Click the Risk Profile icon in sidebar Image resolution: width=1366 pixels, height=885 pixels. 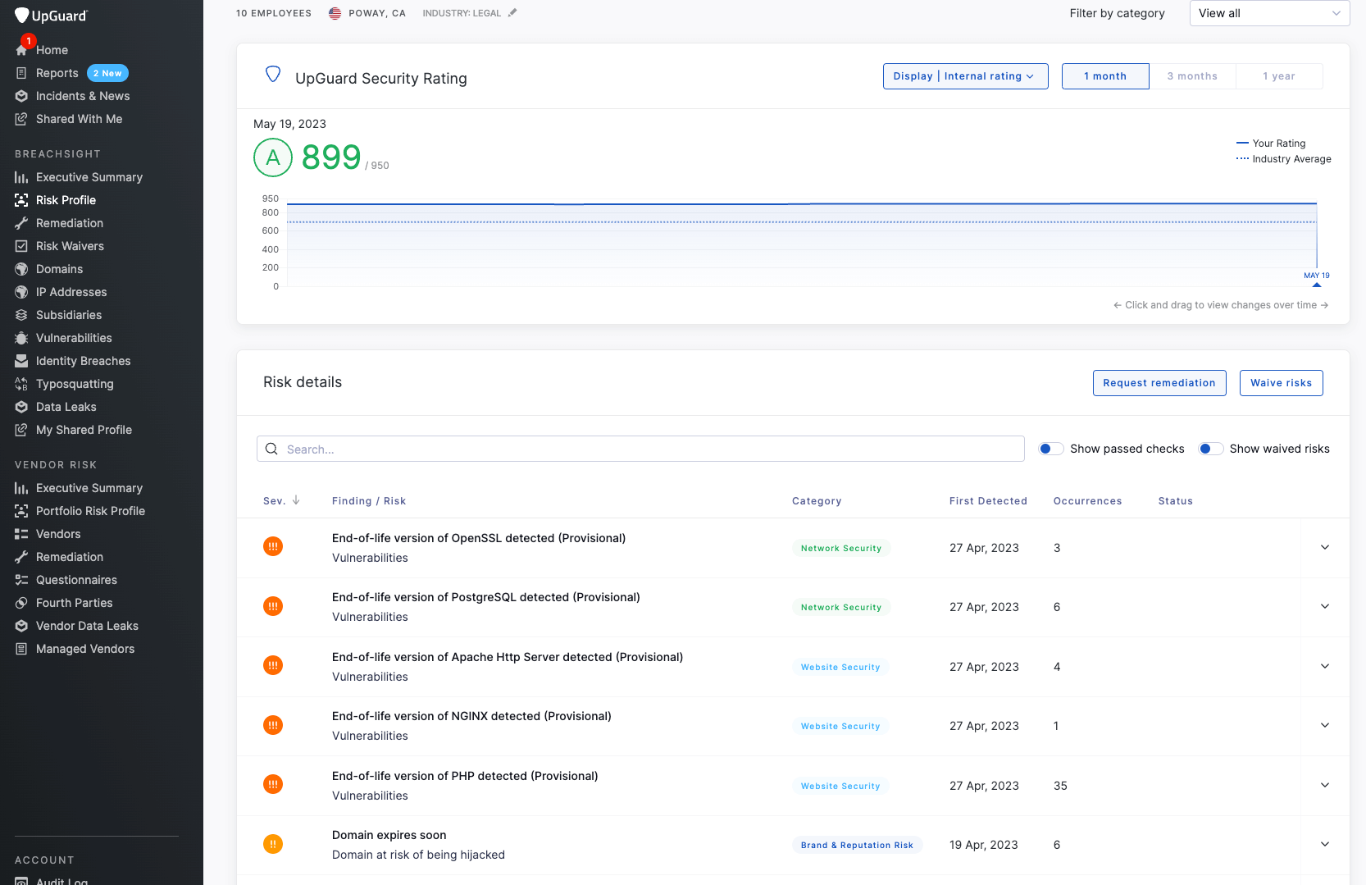21,200
